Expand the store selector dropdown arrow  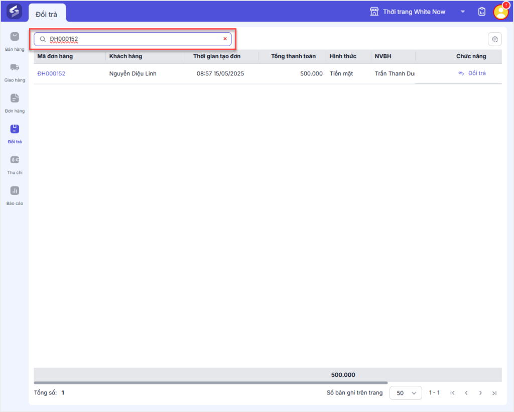pyautogui.click(x=462, y=12)
